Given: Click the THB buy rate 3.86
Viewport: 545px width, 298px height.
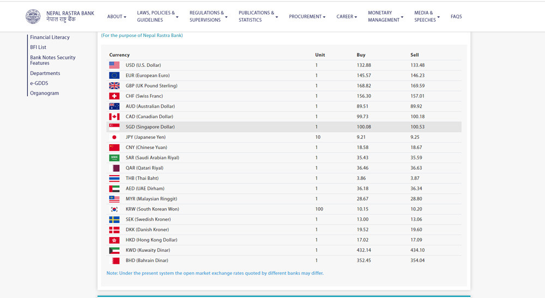Looking at the screenshot, I should pyautogui.click(x=361, y=178).
